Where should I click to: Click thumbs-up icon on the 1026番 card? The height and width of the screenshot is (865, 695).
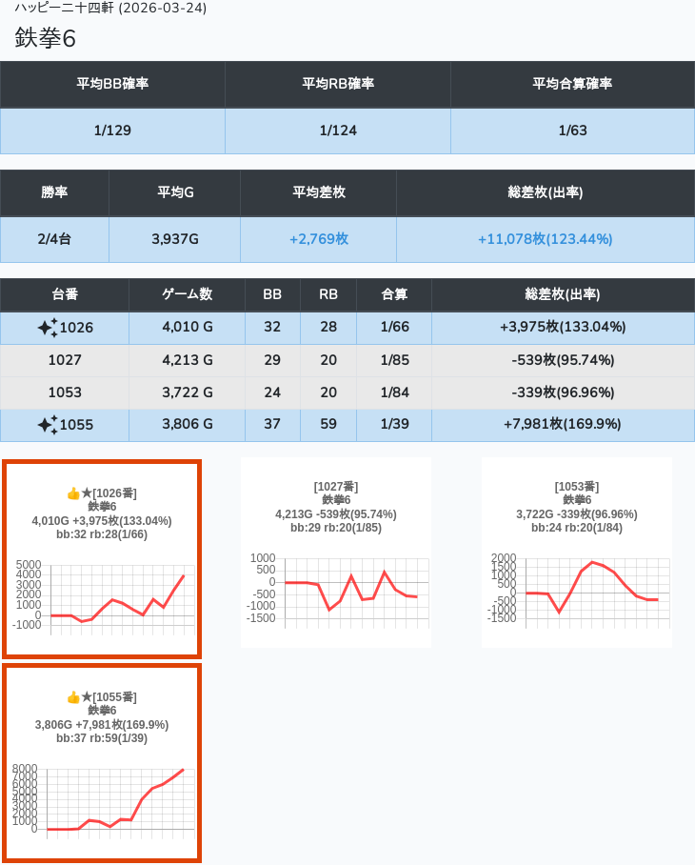72,493
